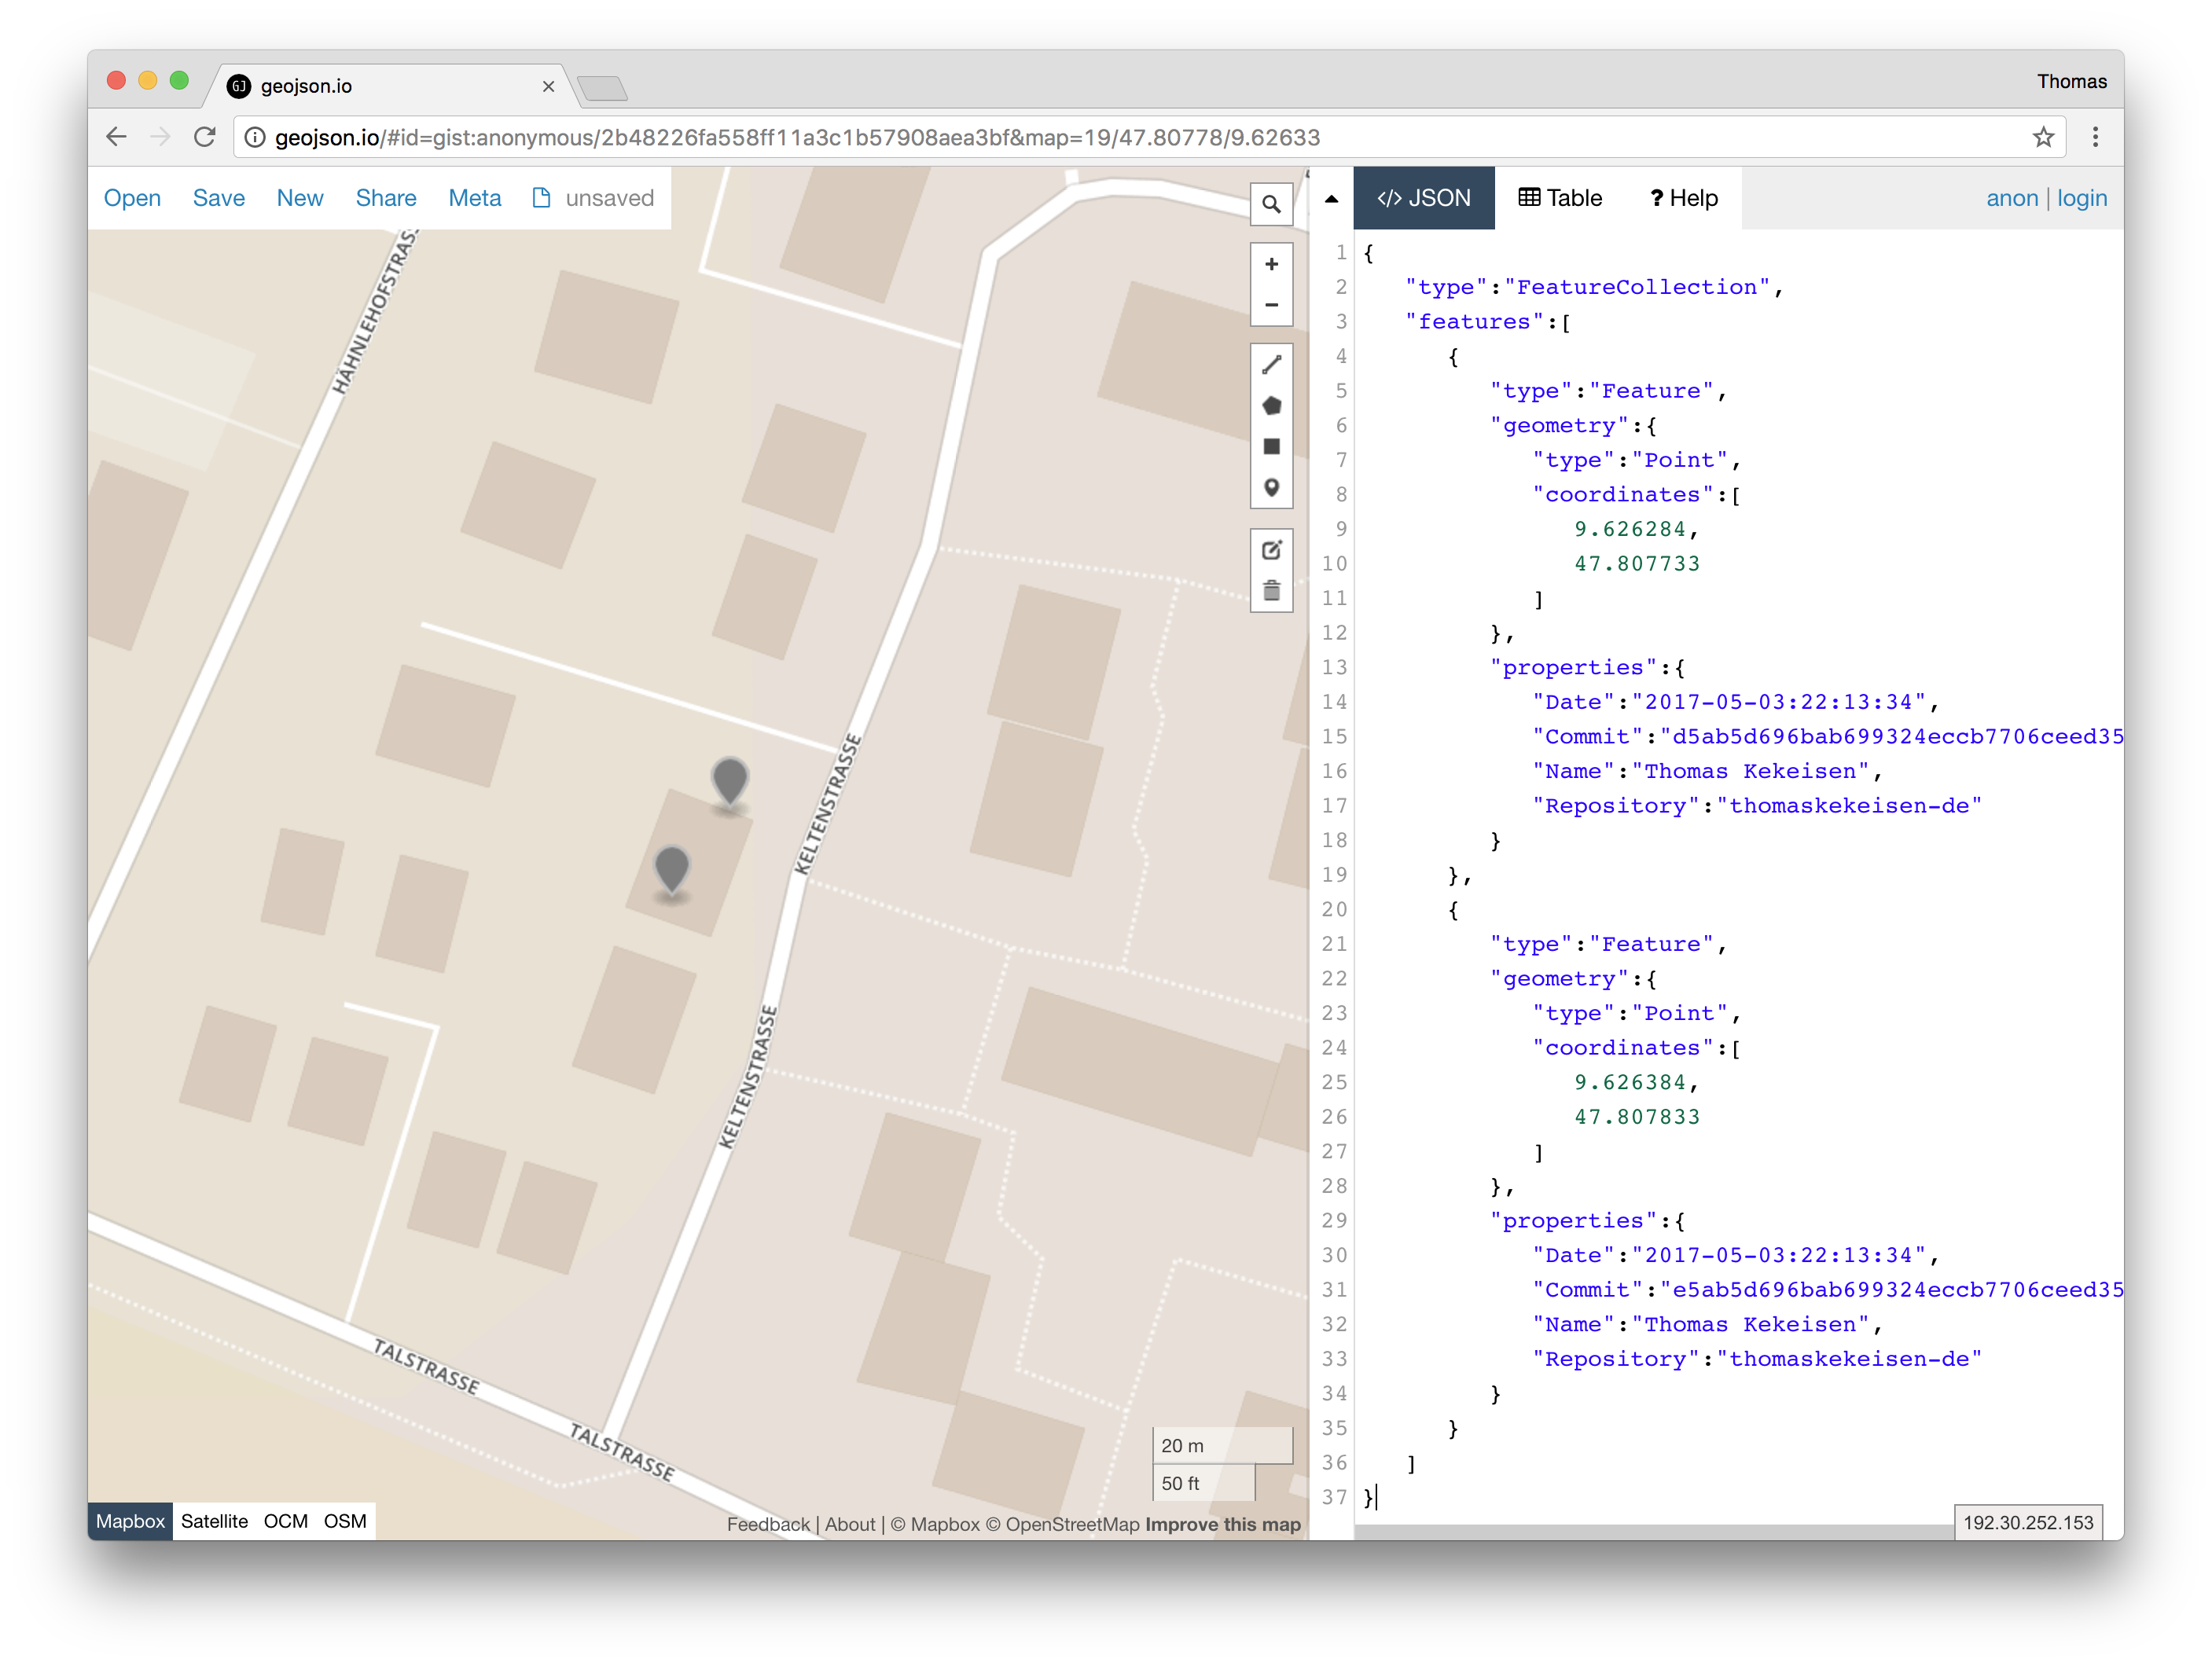The width and height of the screenshot is (2212, 1666).
Task: Open the Help tab
Action: [1684, 198]
